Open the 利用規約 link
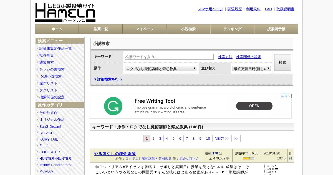This screenshot has width=333, height=175. (x=253, y=9)
